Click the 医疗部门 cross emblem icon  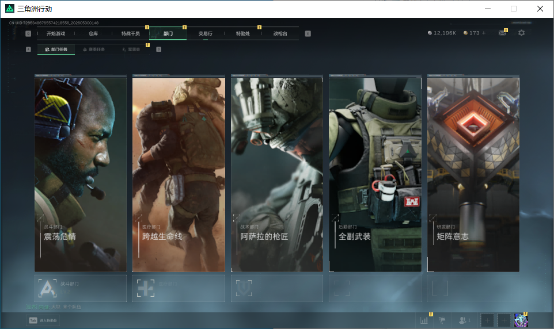point(146,288)
